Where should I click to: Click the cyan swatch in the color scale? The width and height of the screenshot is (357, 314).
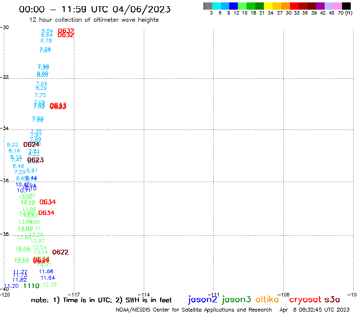(x=217, y=6)
